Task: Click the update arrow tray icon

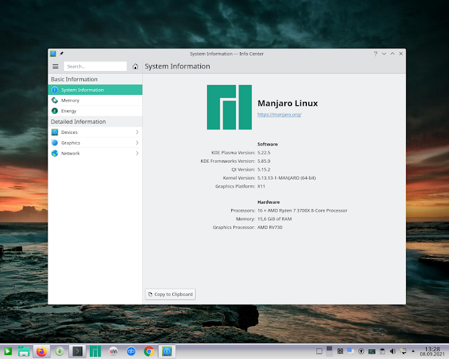Action: pos(361,351)
